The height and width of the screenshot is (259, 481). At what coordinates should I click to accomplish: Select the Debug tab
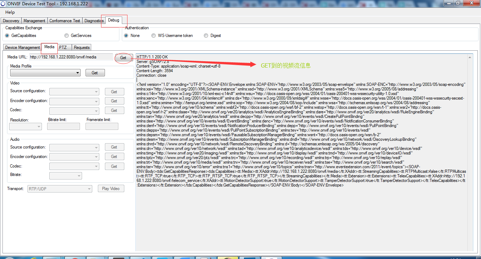(114, 20)
